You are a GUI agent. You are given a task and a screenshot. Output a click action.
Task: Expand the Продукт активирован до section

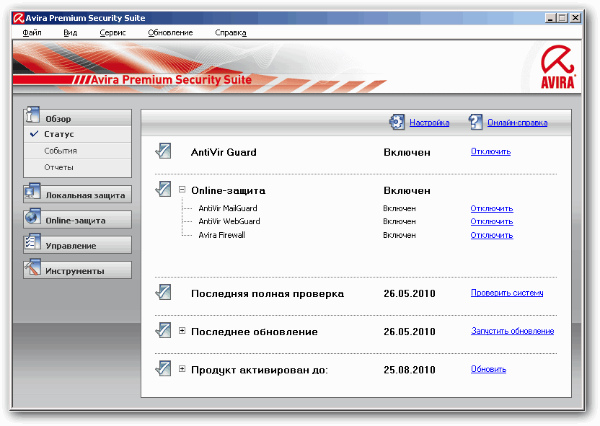182,369
